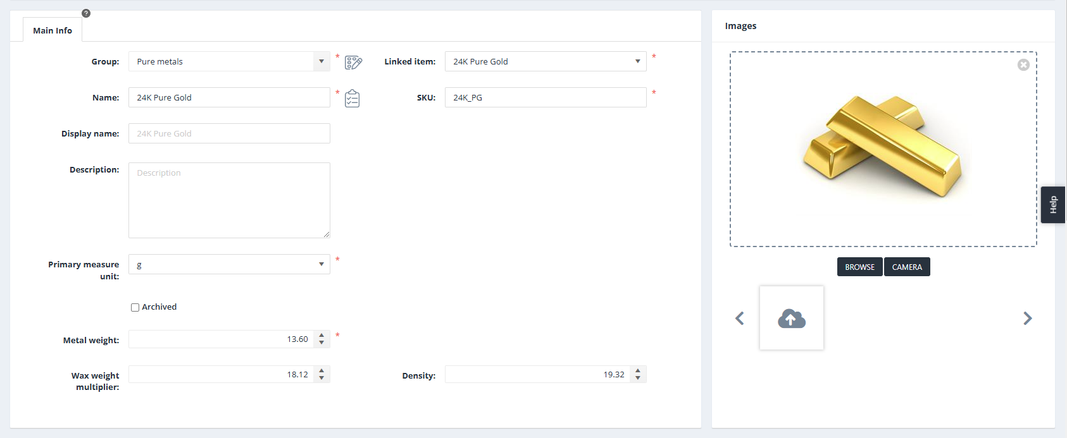Image resolution: width=1067 pixels, height=438 pixels.
Task: Switch to the Main Info tab
Action: tap(53, 30)
